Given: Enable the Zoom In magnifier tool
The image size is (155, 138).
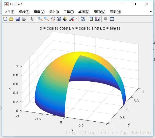Looking at the screenshot, I should tap(40, 19).
